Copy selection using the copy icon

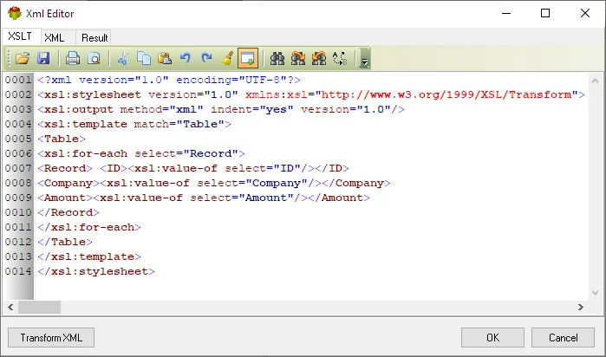point(144,58)
